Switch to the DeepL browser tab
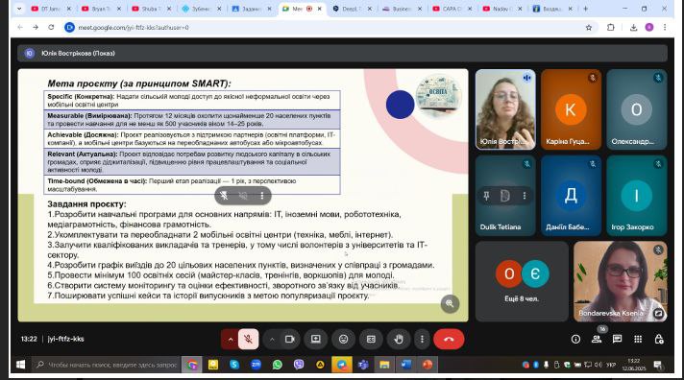Image resolution: width=684 pixels, height=380 pixels. [350, 9]
